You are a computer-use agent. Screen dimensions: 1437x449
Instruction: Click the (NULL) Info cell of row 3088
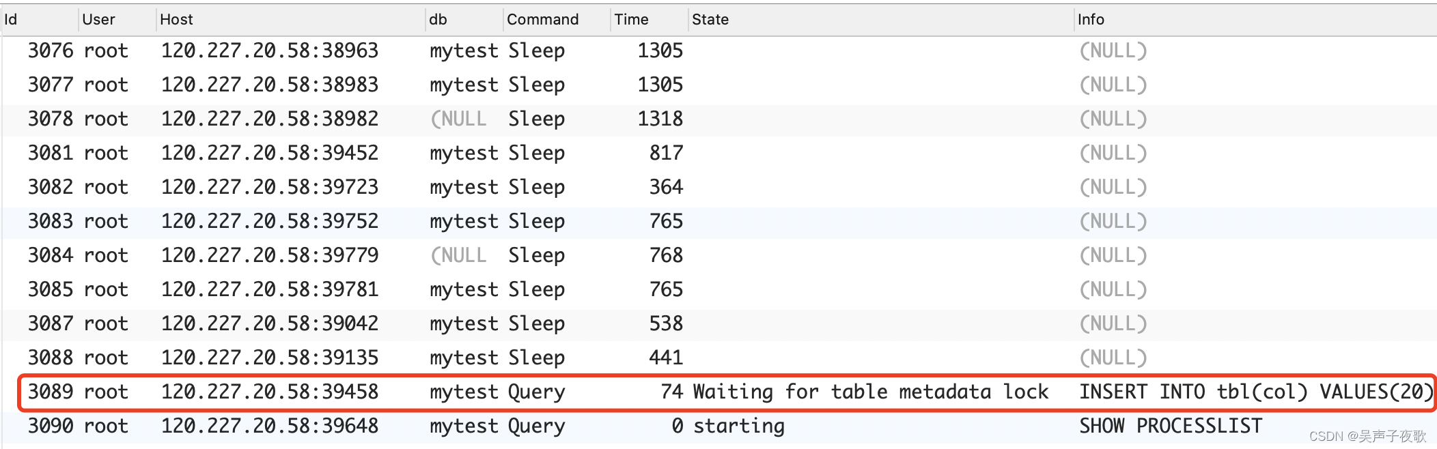pyautogui.click(x=1113, y=358)
